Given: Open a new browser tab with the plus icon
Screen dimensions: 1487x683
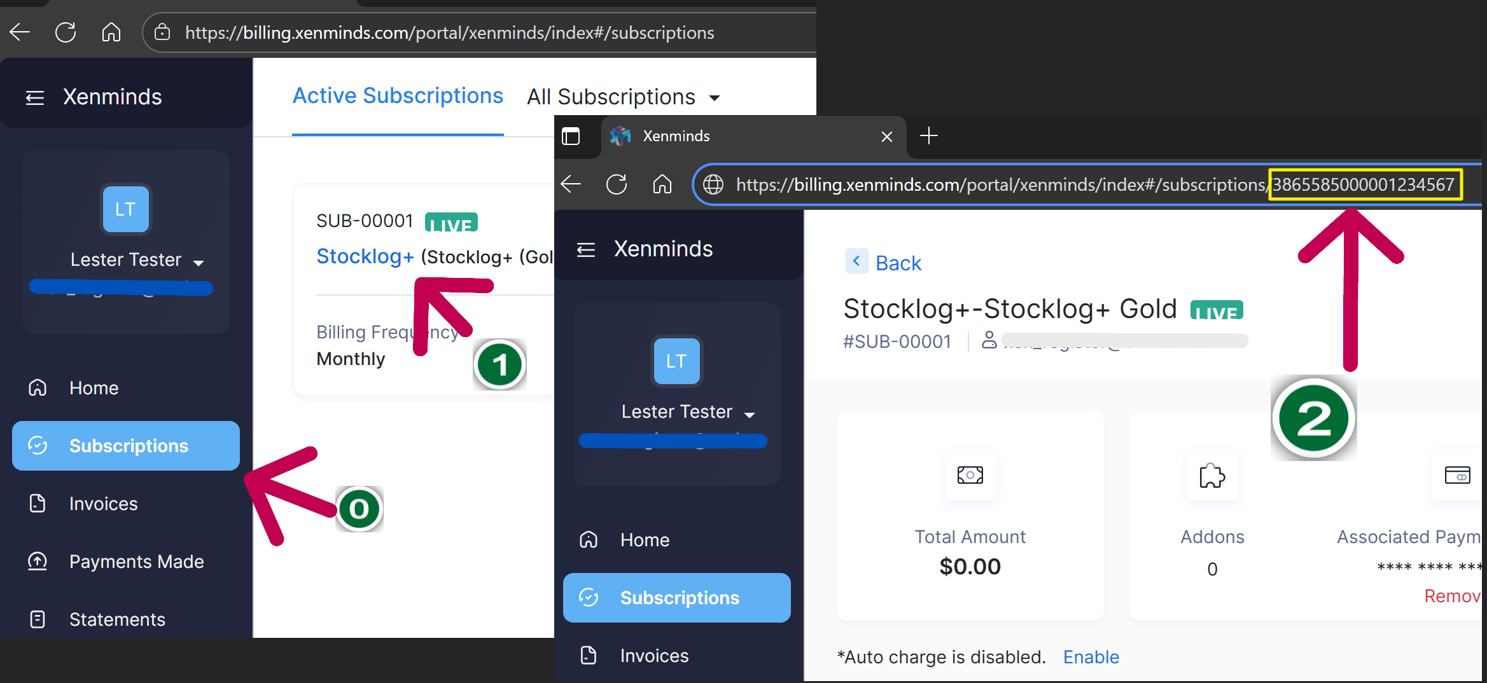Looking at the screenshot, I should point(928,135).
